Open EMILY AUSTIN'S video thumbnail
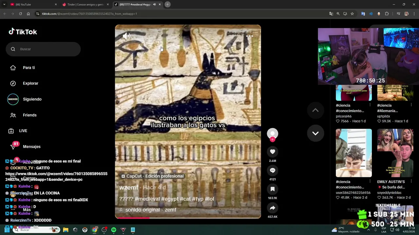Image resolution: width=419 pixels, height=235 pixels. (x=395, y=153)
